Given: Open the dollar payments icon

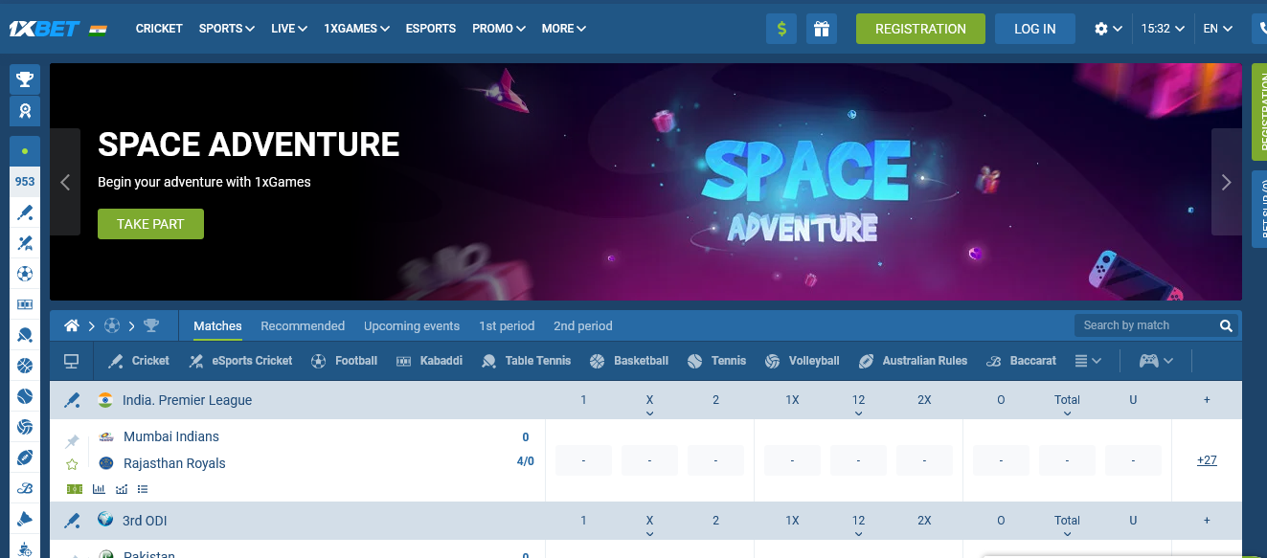Looking at the screenshot, I should pos(781,29).
